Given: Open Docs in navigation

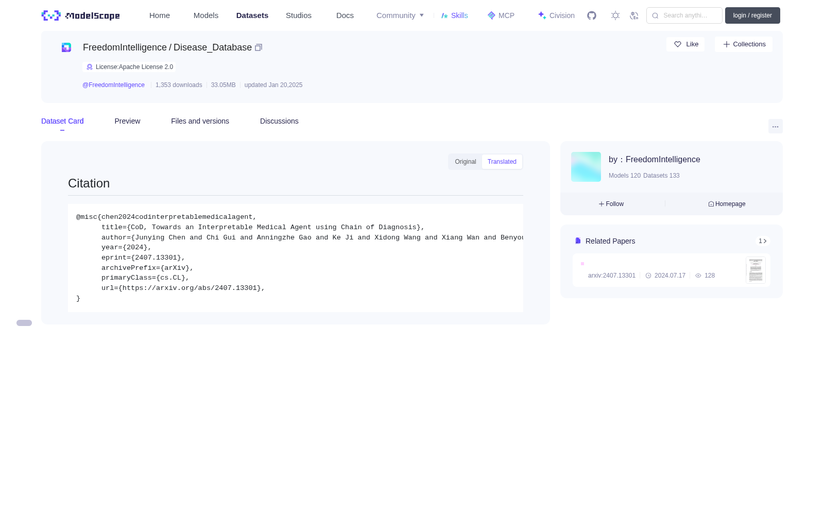Looking at the screenshot, I should (345, 15).
